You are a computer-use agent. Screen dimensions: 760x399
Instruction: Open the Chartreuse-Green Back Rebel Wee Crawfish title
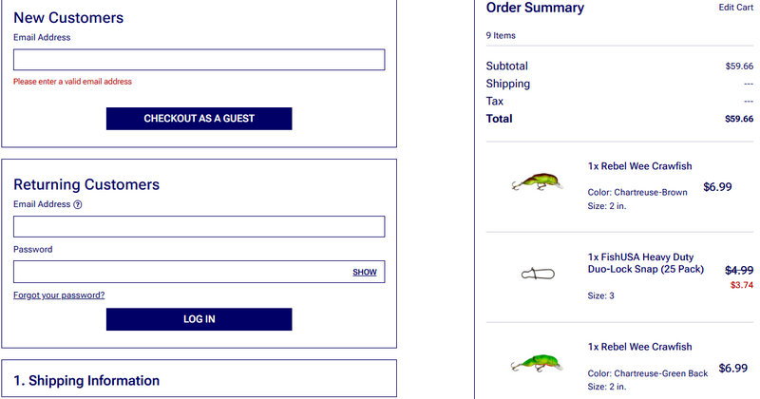point(639,347)
